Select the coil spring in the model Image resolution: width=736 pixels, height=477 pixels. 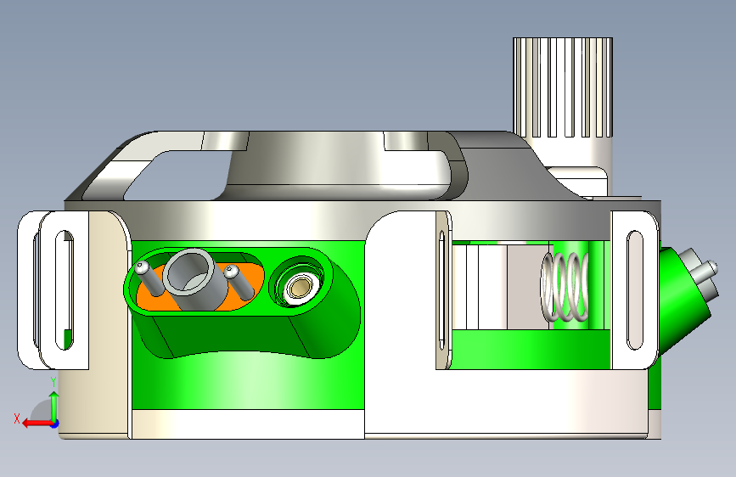coord(565,287)
